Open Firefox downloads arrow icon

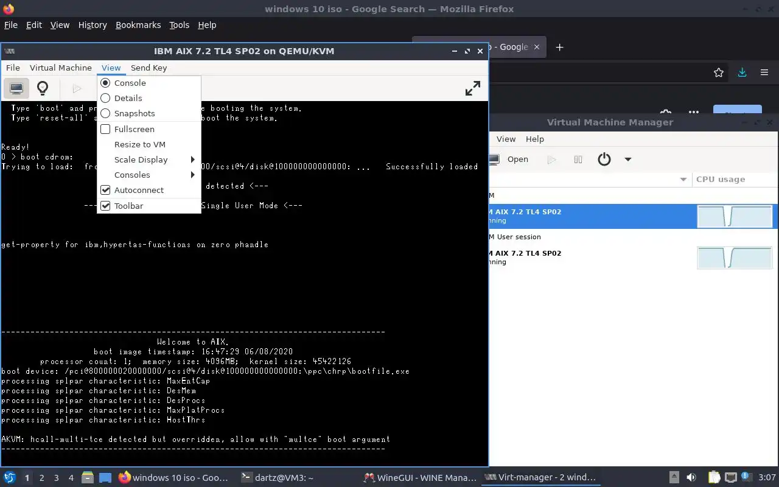click(742, 72)
